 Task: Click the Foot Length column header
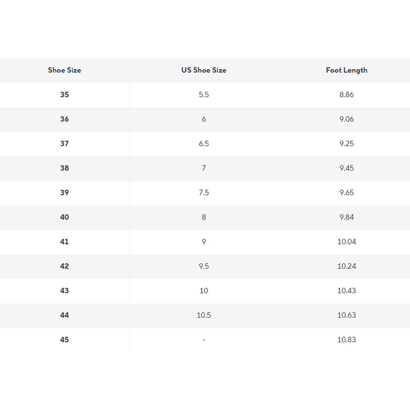coord(346,70)
